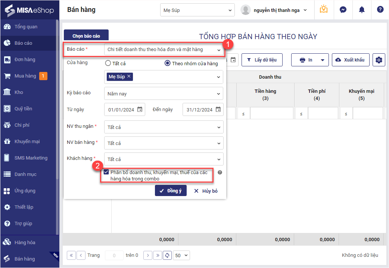
Task: Open Hàng hóa boxes icon
Action: (x=7, y=242)
